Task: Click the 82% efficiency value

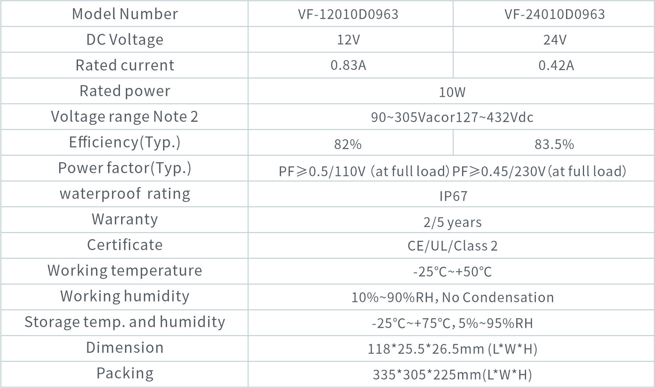Action: [x=348, y=144]
